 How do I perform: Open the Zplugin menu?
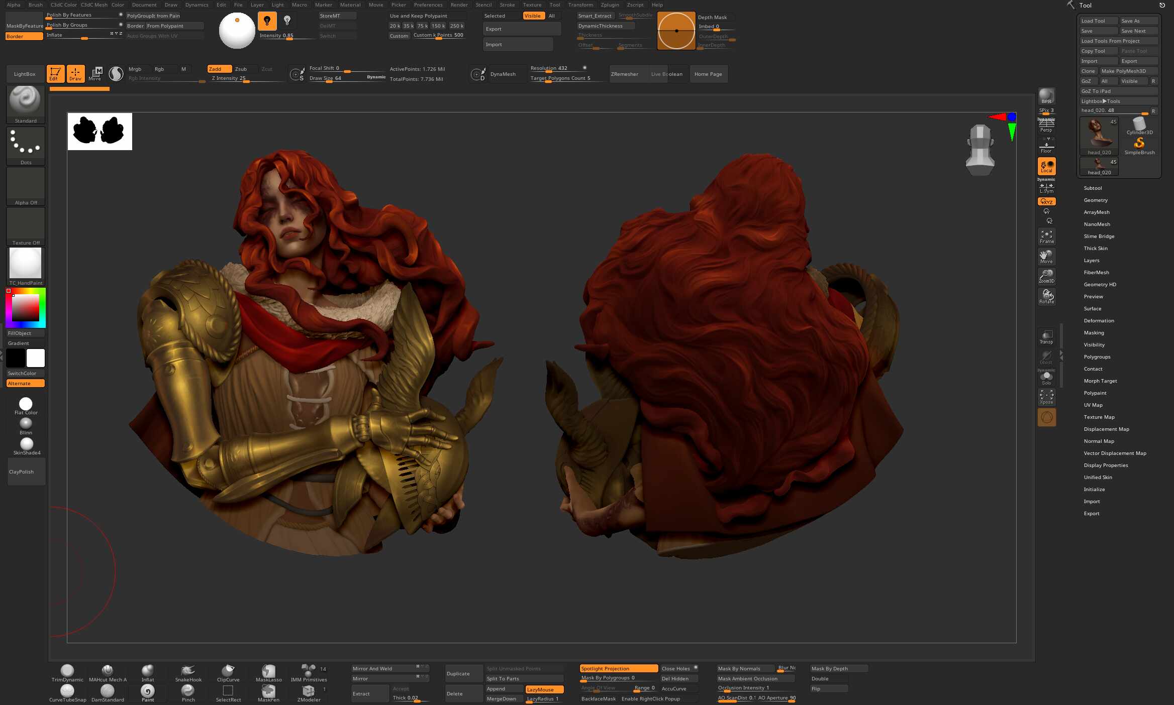coord(610,5)
